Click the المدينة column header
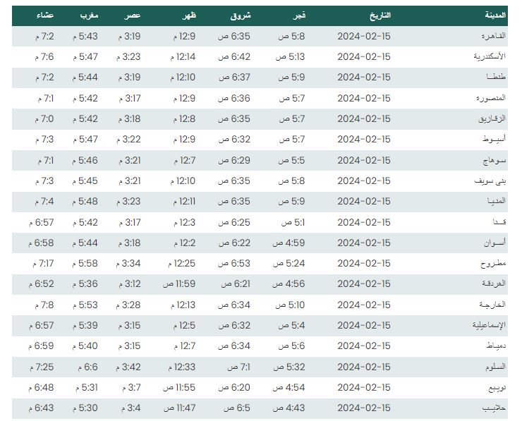522x421 pixels. [x=495, y=16]
